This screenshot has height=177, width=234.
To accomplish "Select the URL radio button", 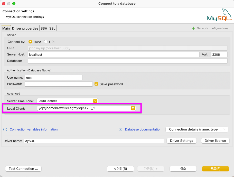I will (x=46, y=42).
